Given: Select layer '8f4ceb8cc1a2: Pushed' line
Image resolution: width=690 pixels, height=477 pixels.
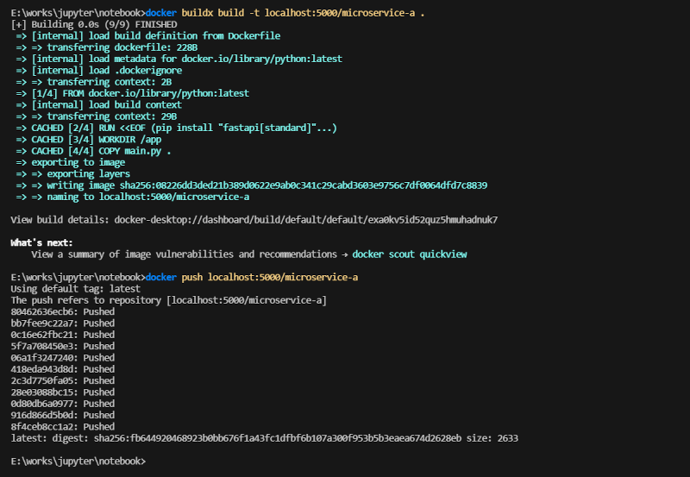Looking at the screenshot, I should 62,426.
